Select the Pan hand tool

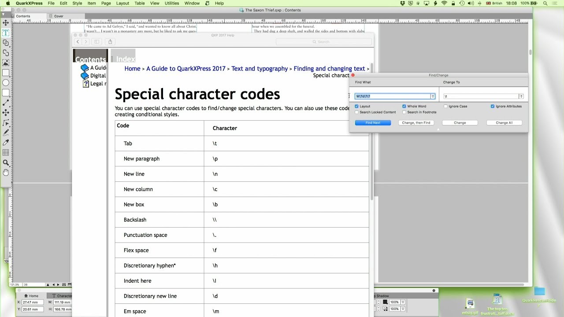click(x=6, y=173)
